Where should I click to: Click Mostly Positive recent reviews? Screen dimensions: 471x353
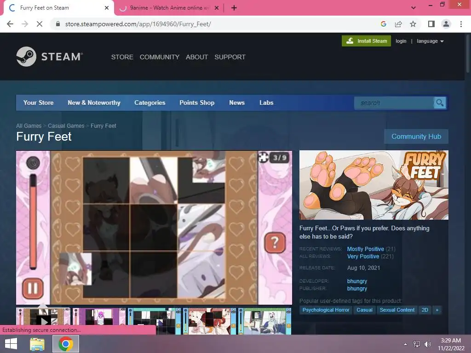point(366,249)
